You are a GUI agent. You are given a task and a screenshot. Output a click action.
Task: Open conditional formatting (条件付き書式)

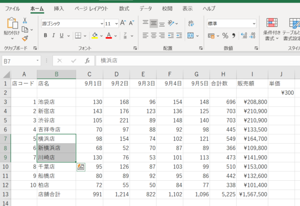(x=272, y=30)
